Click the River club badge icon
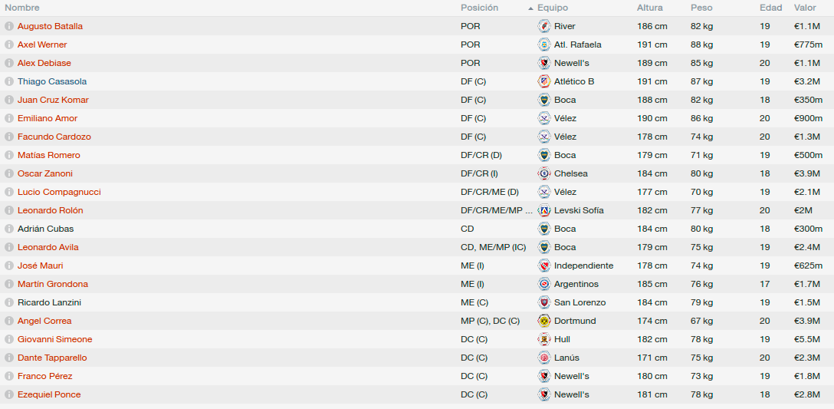Viewport: 834px width, 409px height. coord(544,26)
